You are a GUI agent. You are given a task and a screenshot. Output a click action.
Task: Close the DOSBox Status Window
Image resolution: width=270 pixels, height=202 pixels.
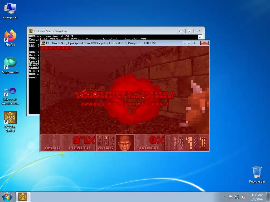[198, 31]
